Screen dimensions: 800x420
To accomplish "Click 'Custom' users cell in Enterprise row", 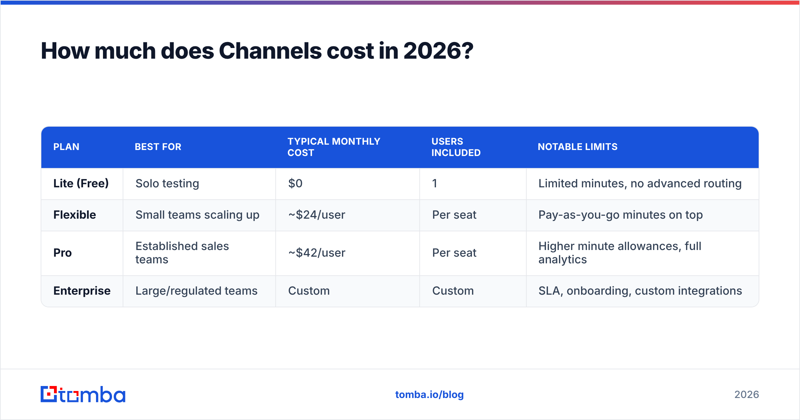I will pyautogui.click(x=473, y=291).
